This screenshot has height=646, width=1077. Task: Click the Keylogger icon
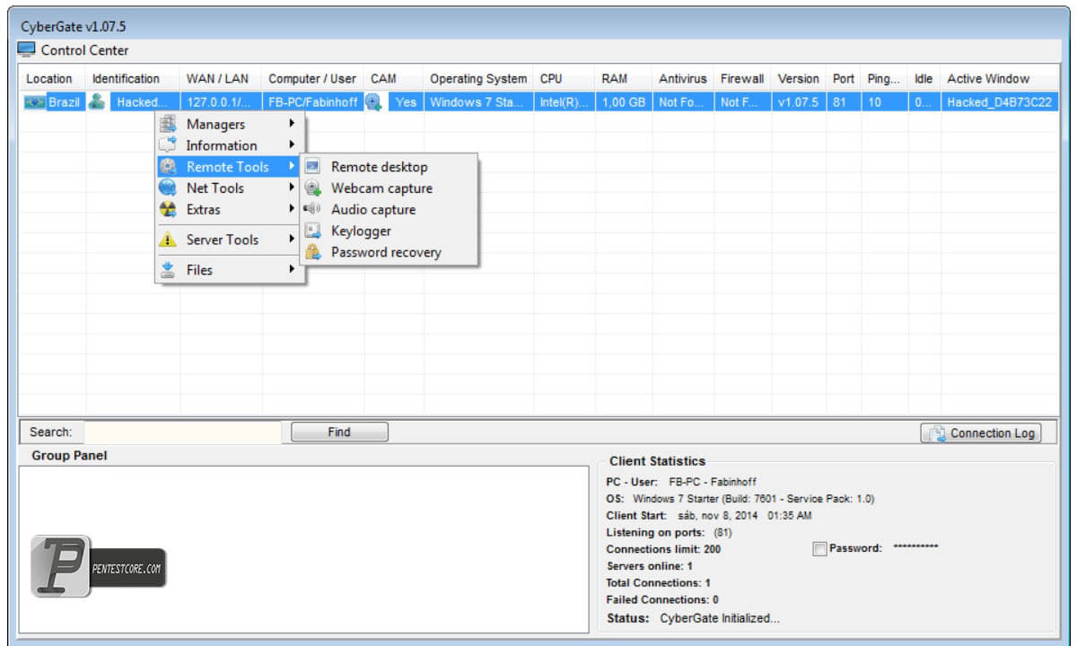[x=312, y=231]
